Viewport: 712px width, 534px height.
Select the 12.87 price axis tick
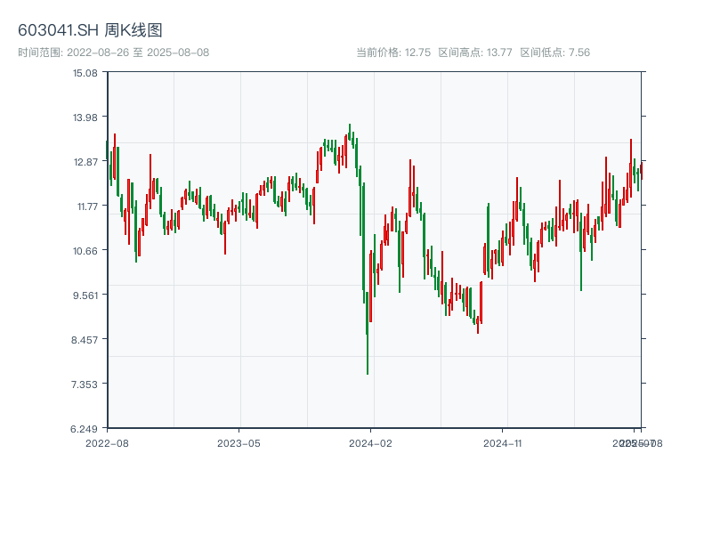point(85,162)
